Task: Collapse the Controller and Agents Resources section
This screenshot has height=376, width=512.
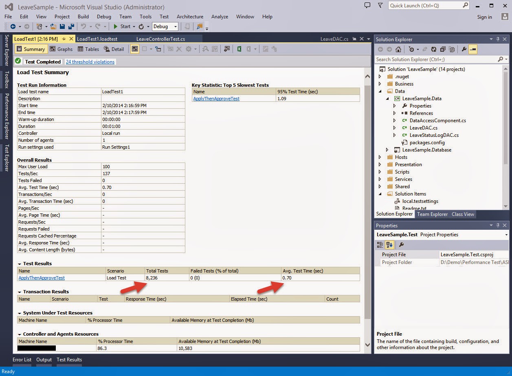Action: tap(20, 334)
